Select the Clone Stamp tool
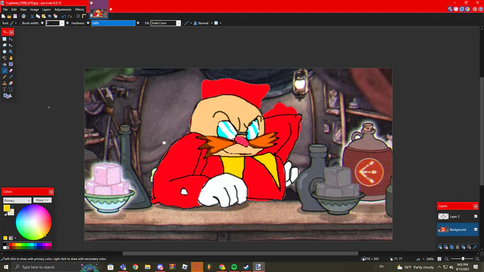484x272 pixels. (4, 83)
